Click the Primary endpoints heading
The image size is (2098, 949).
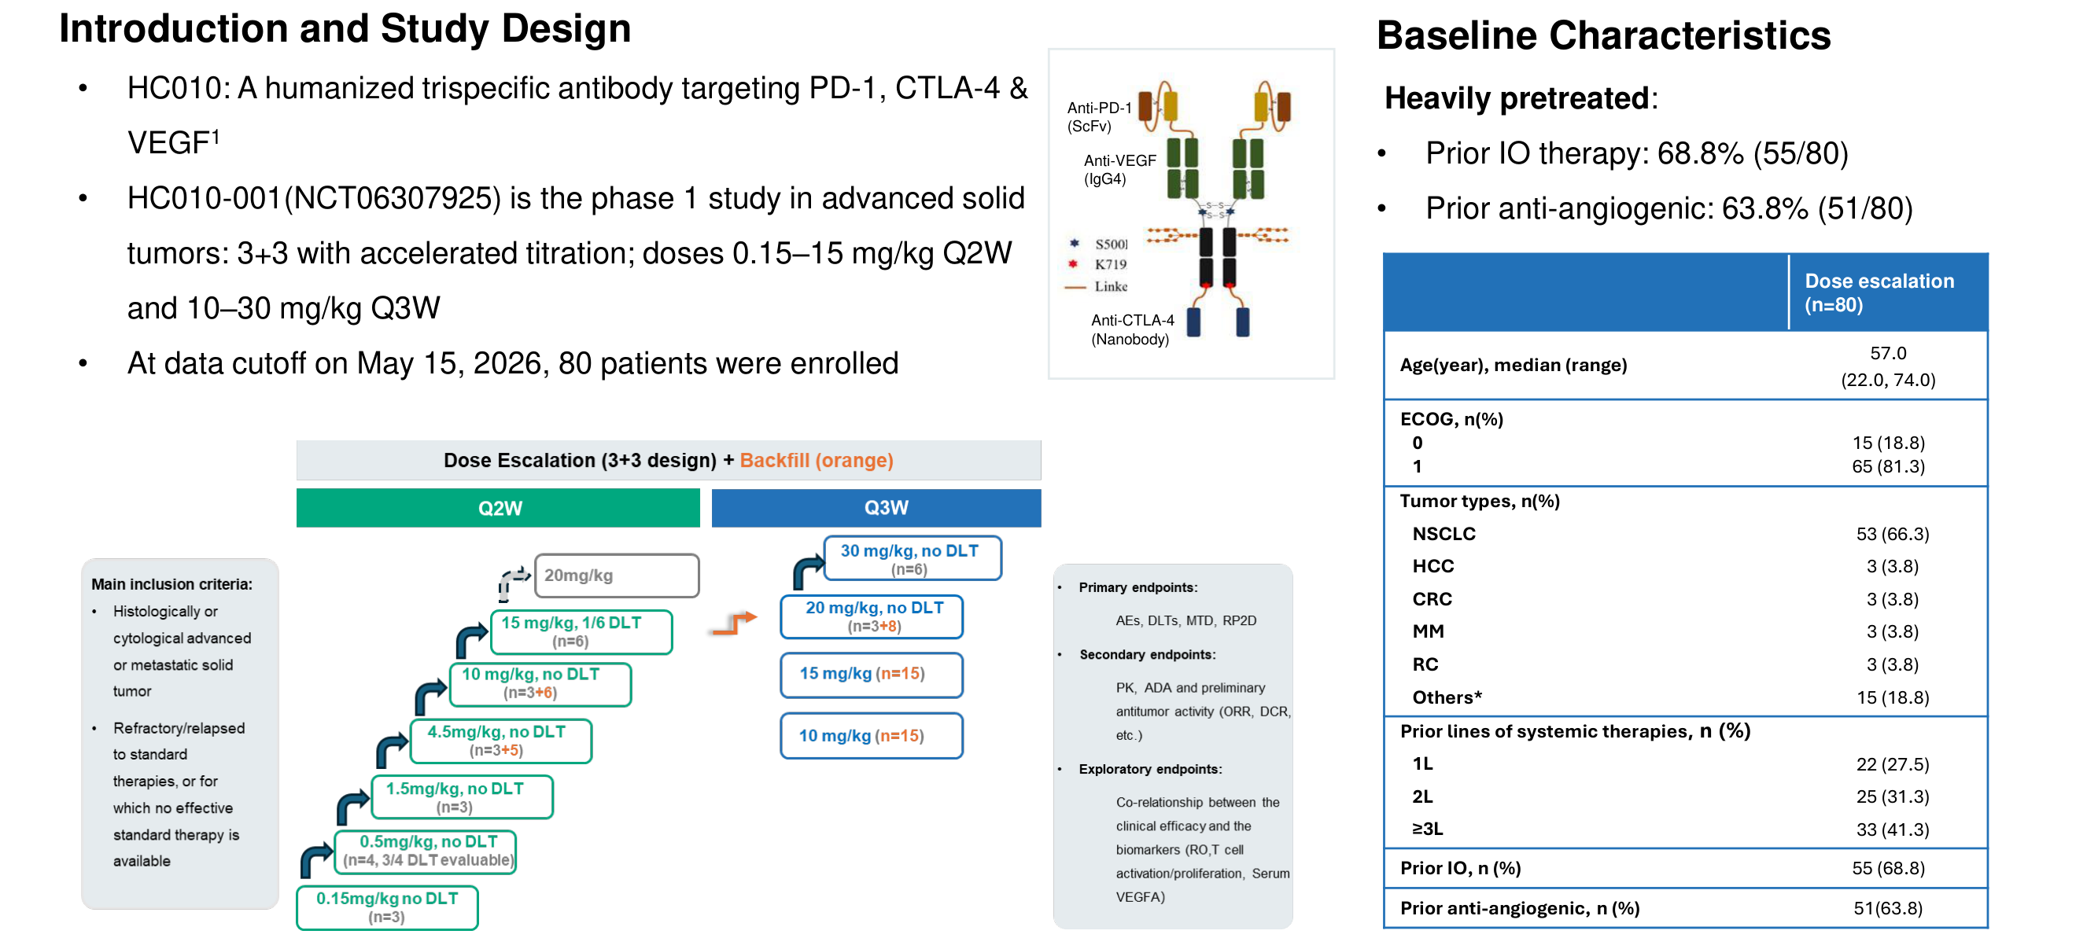(x=1137, y=587)
